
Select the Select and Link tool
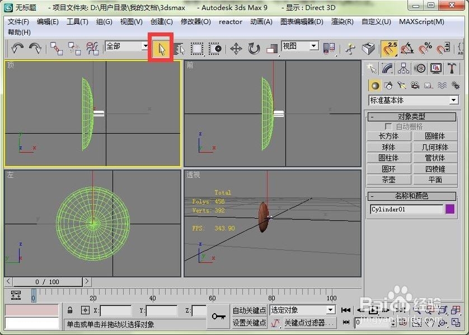pos(56,48)
